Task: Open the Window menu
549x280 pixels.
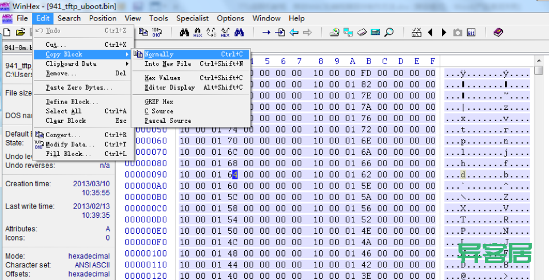Action: (266, 18)
